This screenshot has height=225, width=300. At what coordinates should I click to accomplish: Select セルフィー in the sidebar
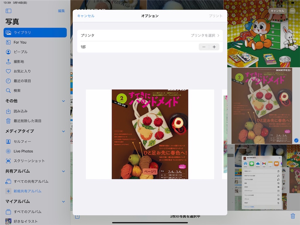35,142
